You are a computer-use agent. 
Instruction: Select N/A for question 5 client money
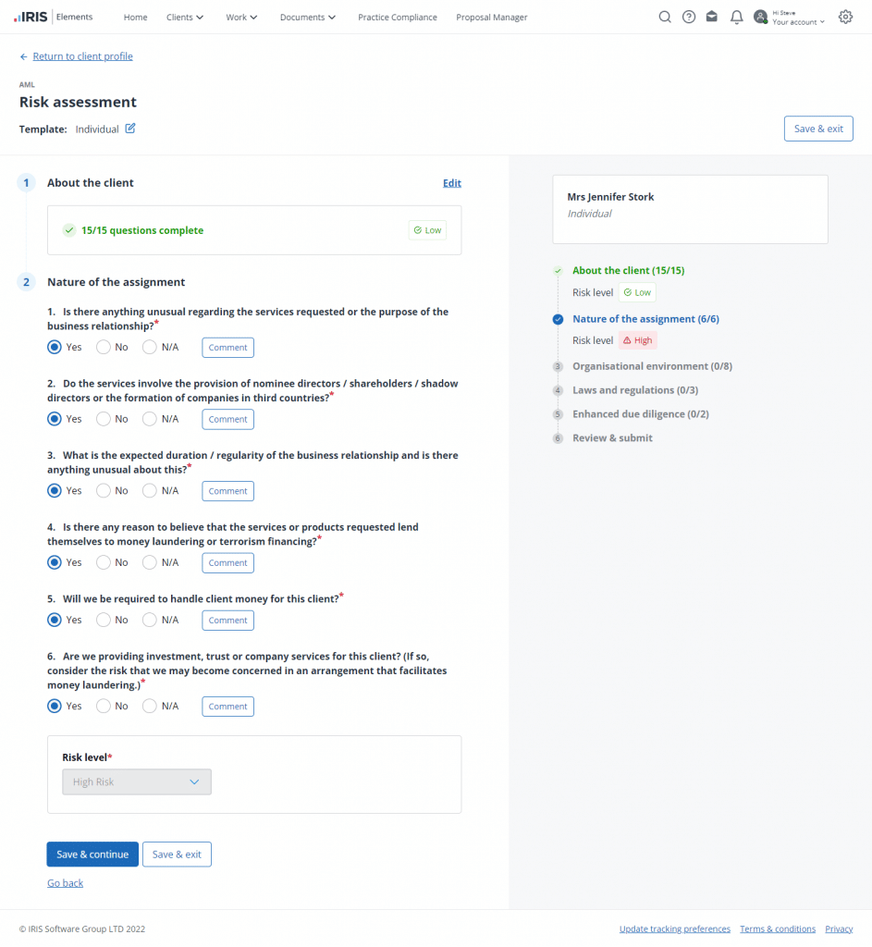150,620
